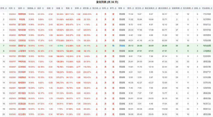Image resolution: width=213 pixels, height=117 pixels.
Task: Open stock code 000688
Action: (x=12, y=46)
